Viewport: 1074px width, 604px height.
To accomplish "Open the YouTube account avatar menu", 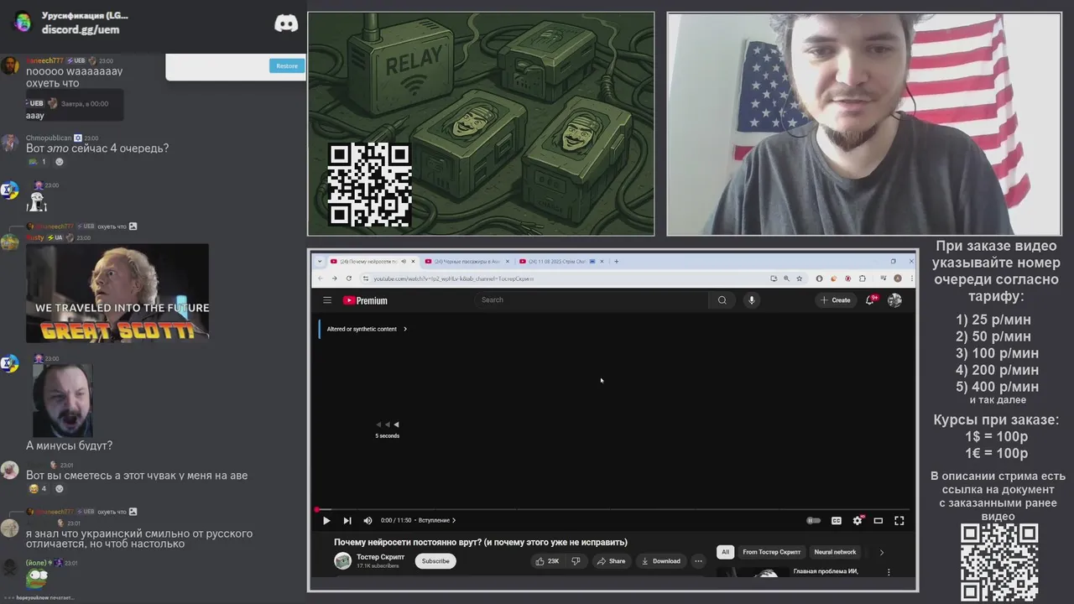I will [x=894, y=300].
